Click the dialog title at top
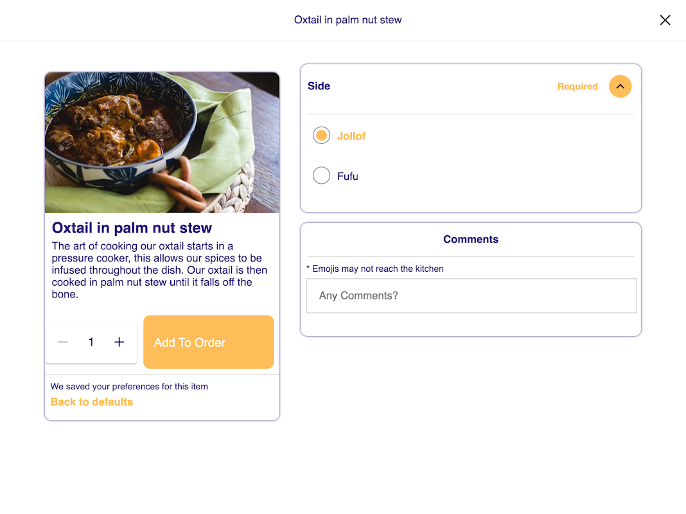 pyautogui.click(x=347, y=20)
